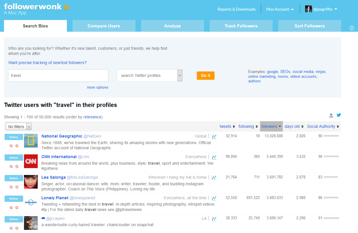The image size is (358, 233).
Task: Click the Twitter bird icon above results
Action: pos(339,115)
